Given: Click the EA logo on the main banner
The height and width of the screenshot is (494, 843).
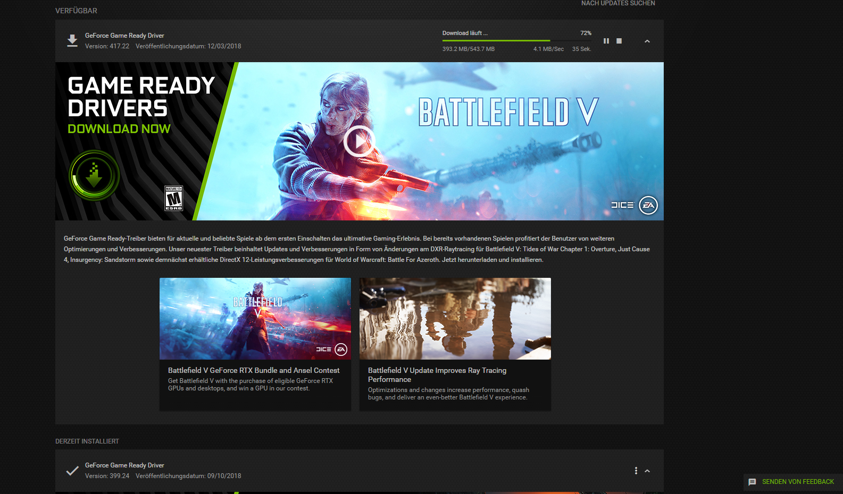Looking at the screenshot, I should (x=648, y=205).
